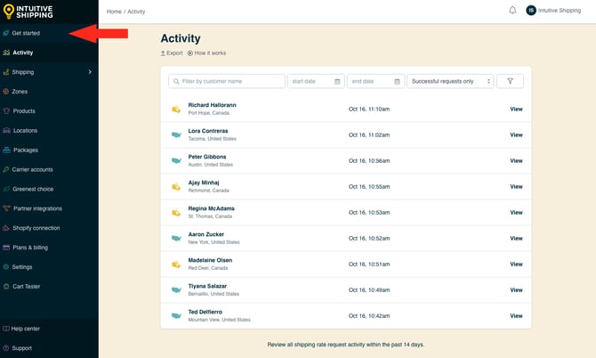
Task: Click the IS account avatar
Action: (x=531, y=11)
